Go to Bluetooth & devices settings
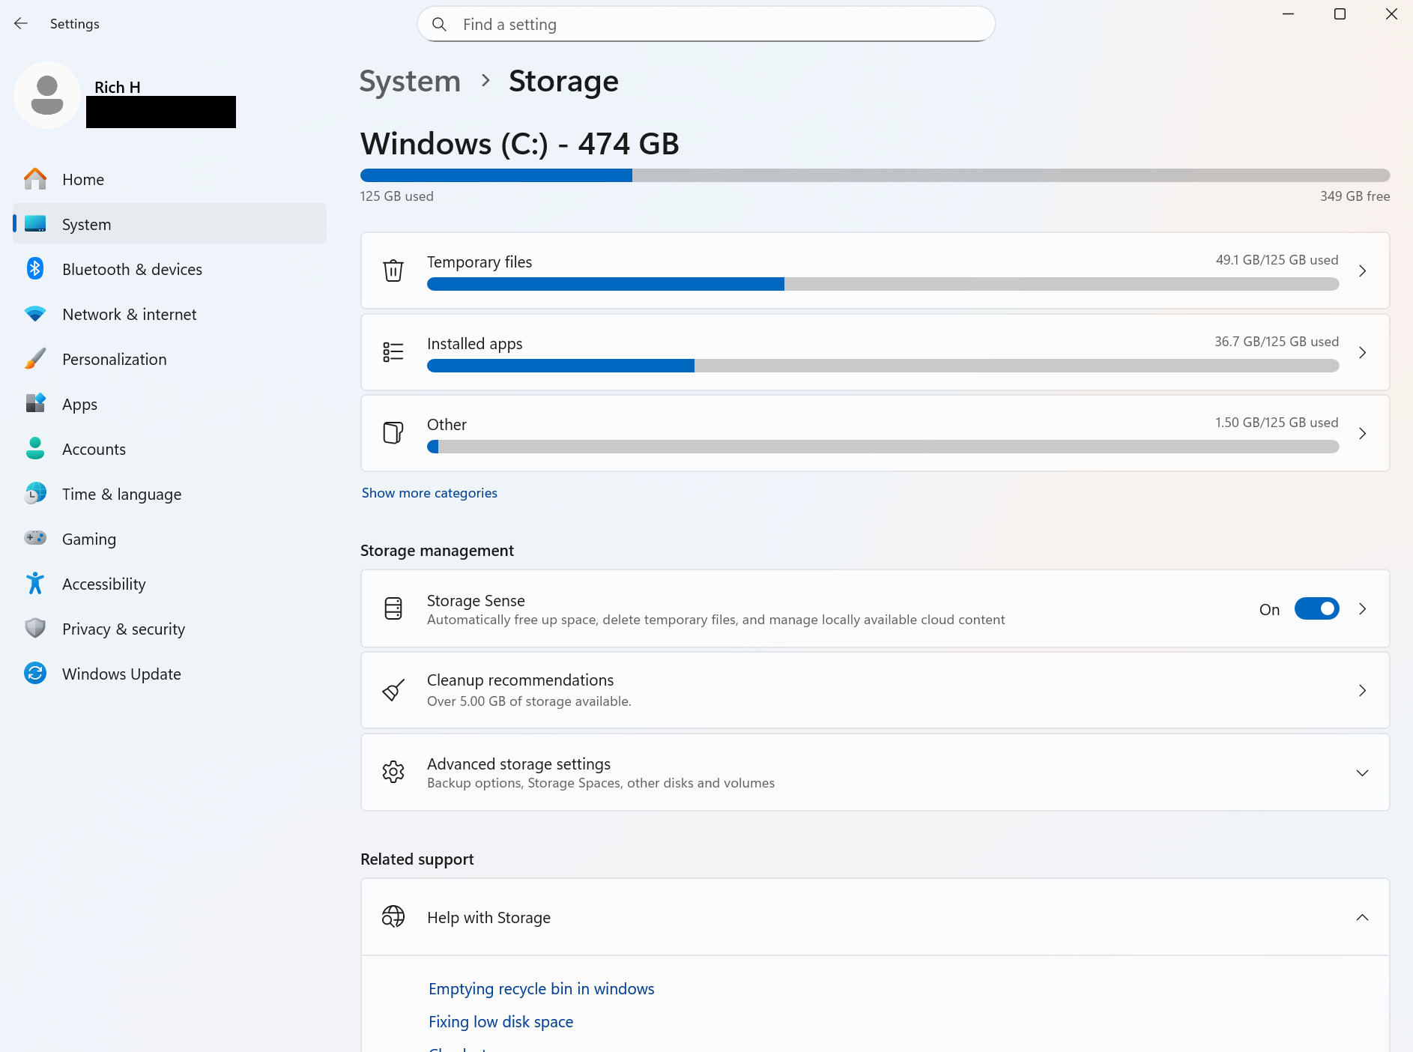 (x=170, y=269)
